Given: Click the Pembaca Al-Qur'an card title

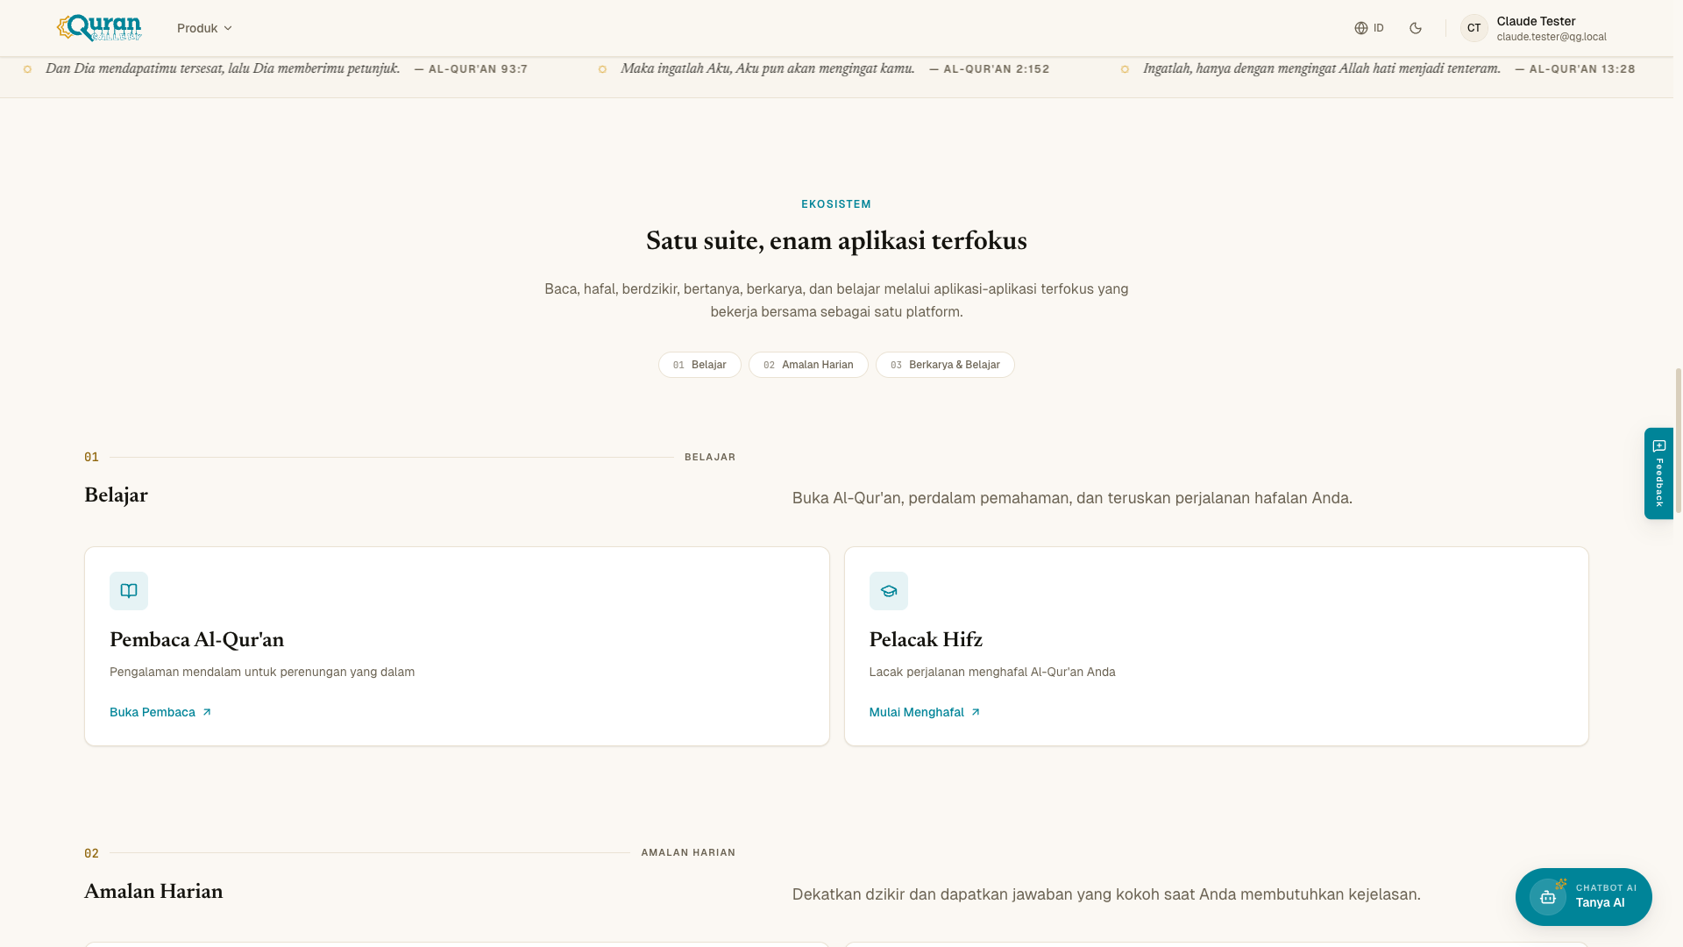Looking at the screenshot, I should [x=196, y=640].
